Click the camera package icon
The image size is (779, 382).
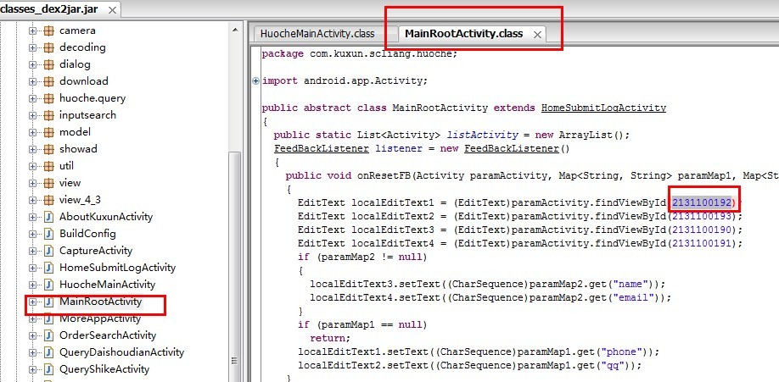(x=48, y=30)
